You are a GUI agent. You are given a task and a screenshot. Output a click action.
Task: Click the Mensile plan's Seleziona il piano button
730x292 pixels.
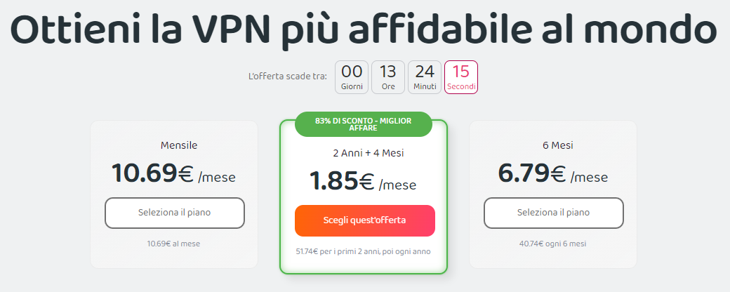(x=175, y=213)
